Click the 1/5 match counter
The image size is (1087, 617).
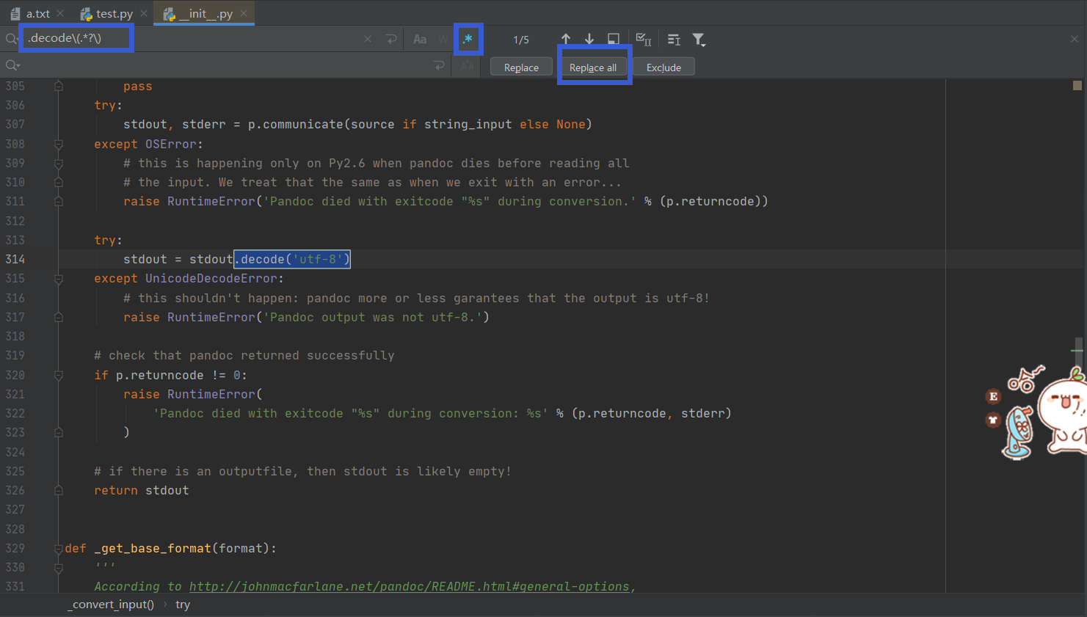tap(521, 40)
